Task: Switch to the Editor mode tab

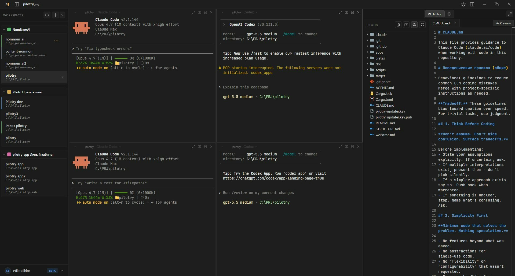Action: point(434,14)
